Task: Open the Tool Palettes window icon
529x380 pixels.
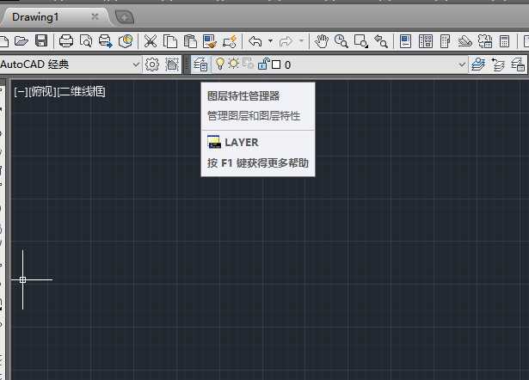Action: [445, 41]
